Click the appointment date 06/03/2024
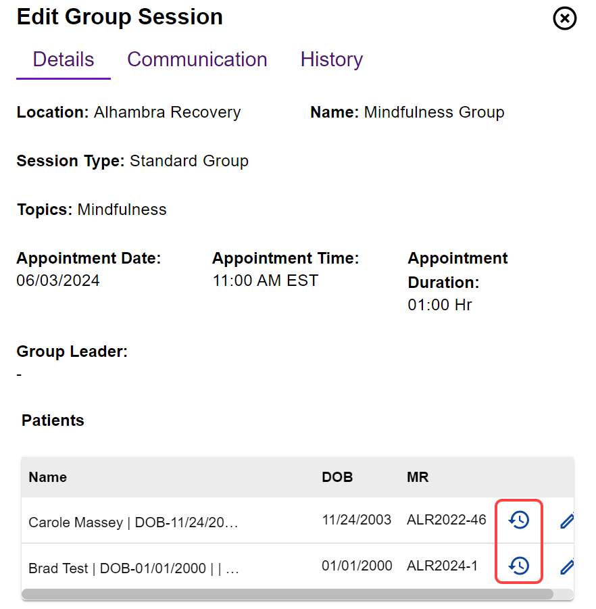The height and width of the screenshot is (609, 596). point(58,281)
